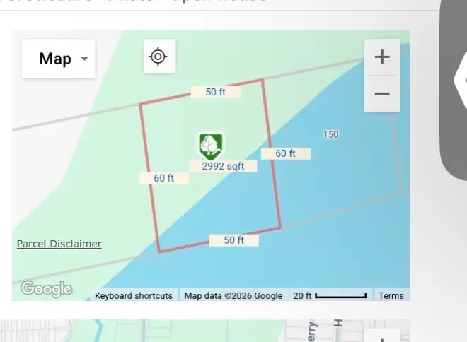Click the parcel number 150 label

coord(330,134)
